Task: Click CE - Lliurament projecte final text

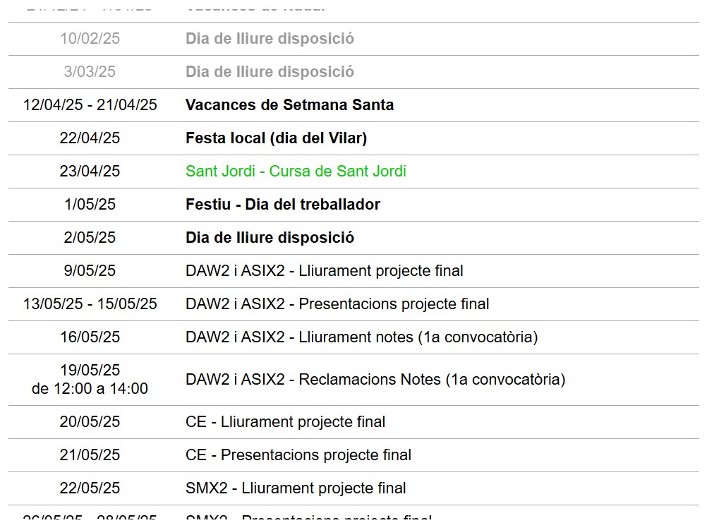Action: tap(286, 422)
